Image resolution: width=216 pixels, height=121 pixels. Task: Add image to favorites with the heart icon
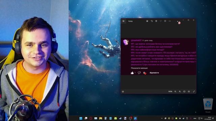(x=161, y=21)
